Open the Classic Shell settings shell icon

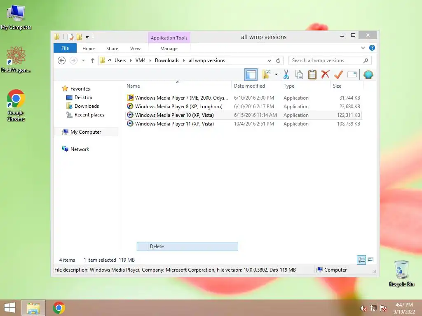368,74
